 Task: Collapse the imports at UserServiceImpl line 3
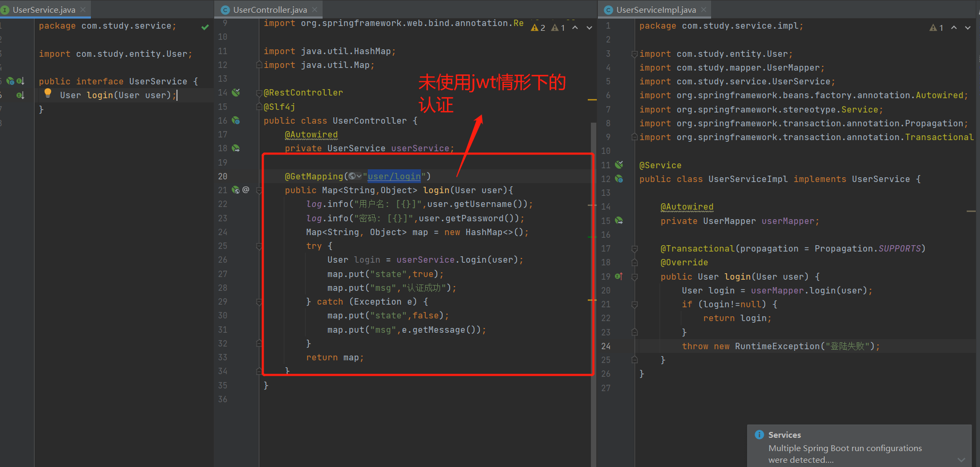click(x=635, y=54)
